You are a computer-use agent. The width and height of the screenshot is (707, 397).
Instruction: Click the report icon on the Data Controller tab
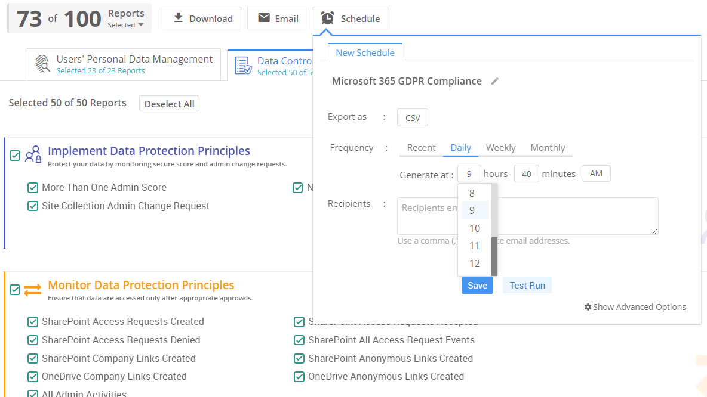tap(245, 64)
